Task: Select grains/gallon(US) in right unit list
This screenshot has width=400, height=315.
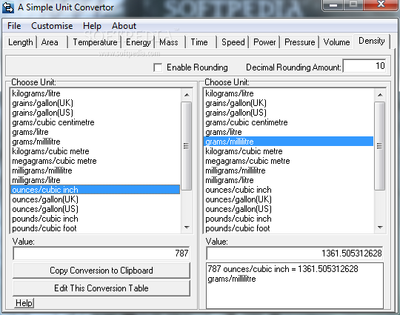Action: tap(289, 113)
